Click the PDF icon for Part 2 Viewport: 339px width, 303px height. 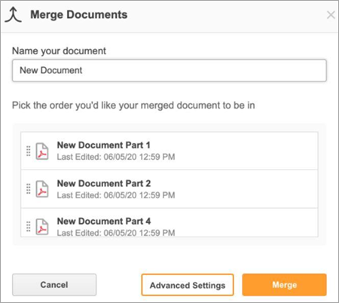[x=42, y=189]
